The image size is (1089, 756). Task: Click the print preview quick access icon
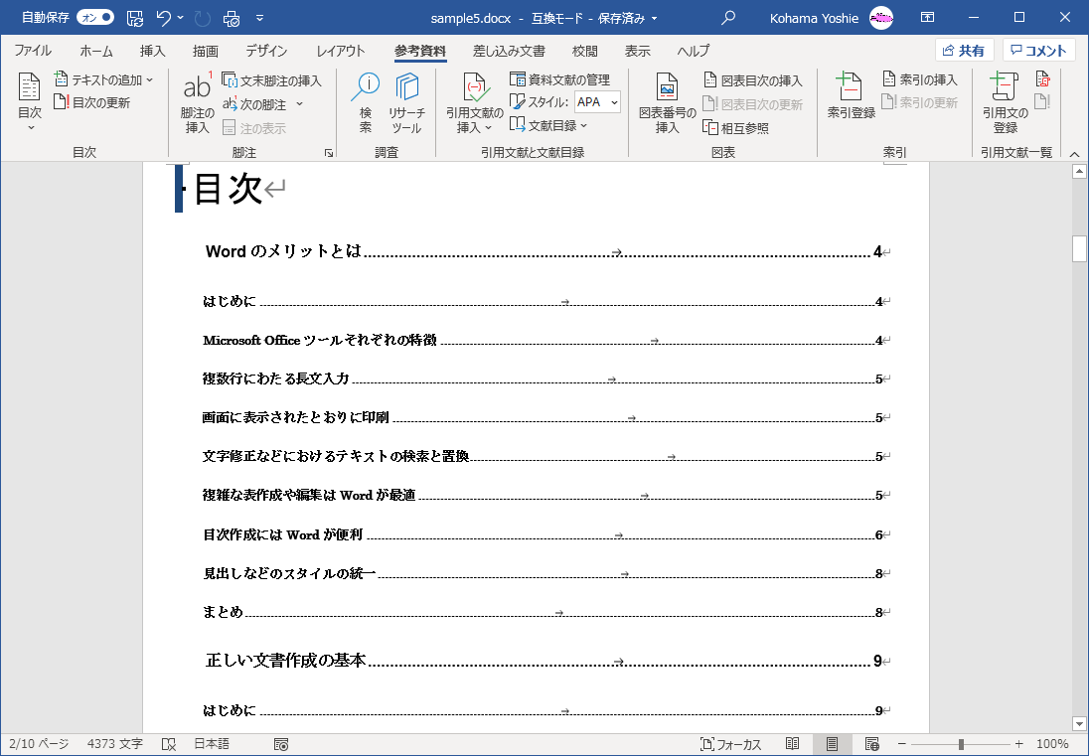tap(233, 18)
